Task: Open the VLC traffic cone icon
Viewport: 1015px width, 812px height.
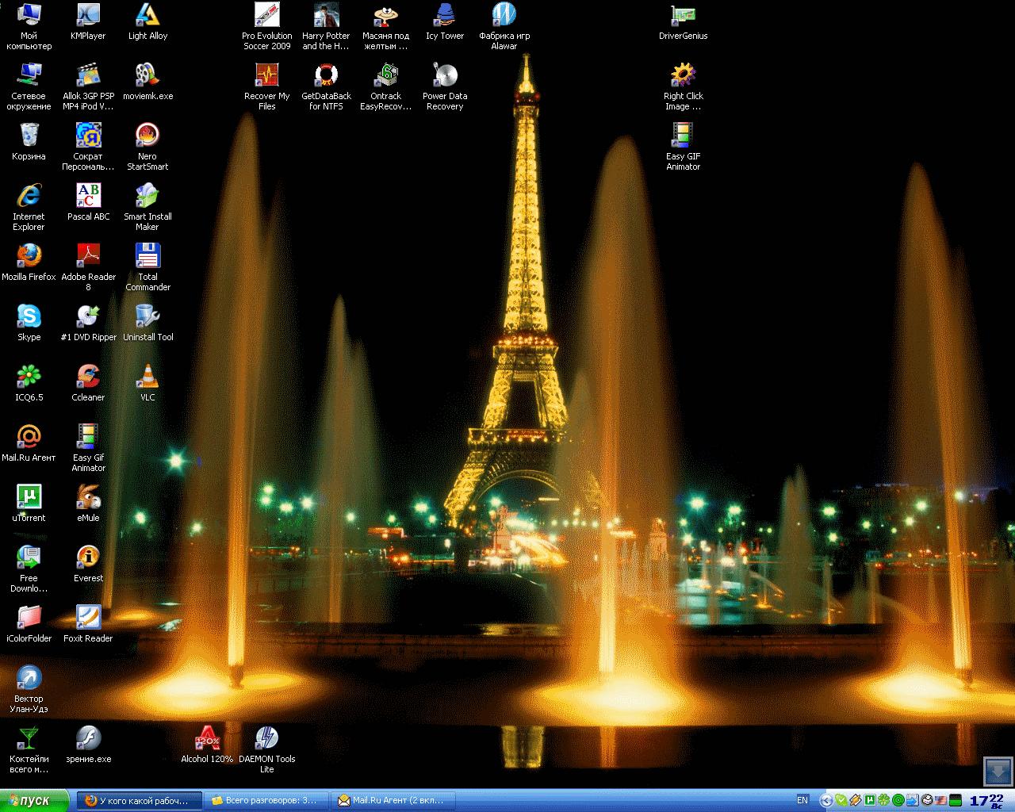Action: pos(147,377)
